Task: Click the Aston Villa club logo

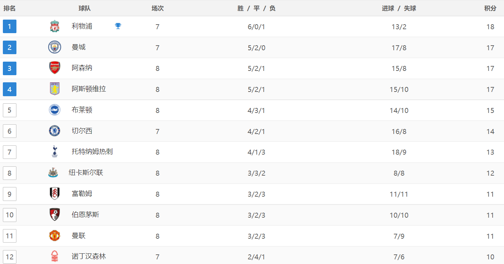Action: click(54, 89)
